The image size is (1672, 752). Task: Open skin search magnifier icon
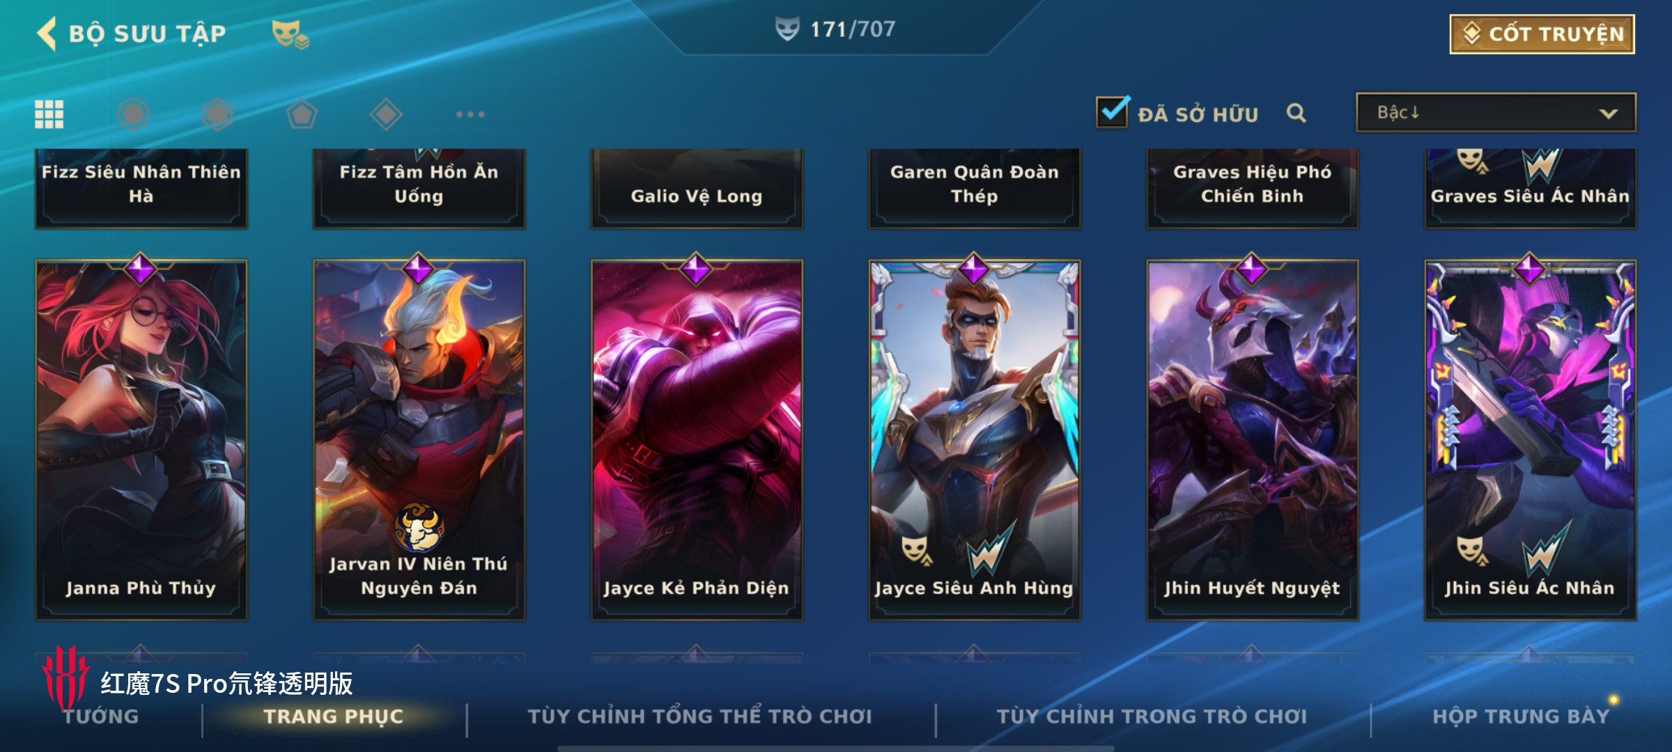click(1296, 113)
